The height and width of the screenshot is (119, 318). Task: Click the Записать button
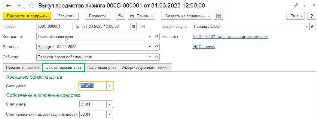click(66, 16)
